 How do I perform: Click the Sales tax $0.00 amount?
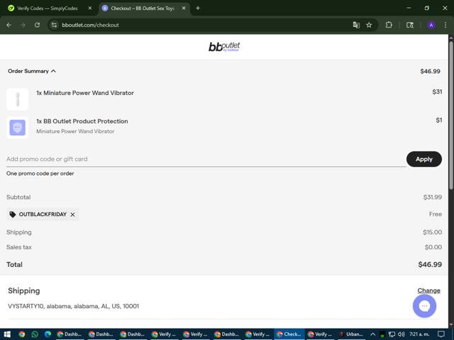pos(433,247)
